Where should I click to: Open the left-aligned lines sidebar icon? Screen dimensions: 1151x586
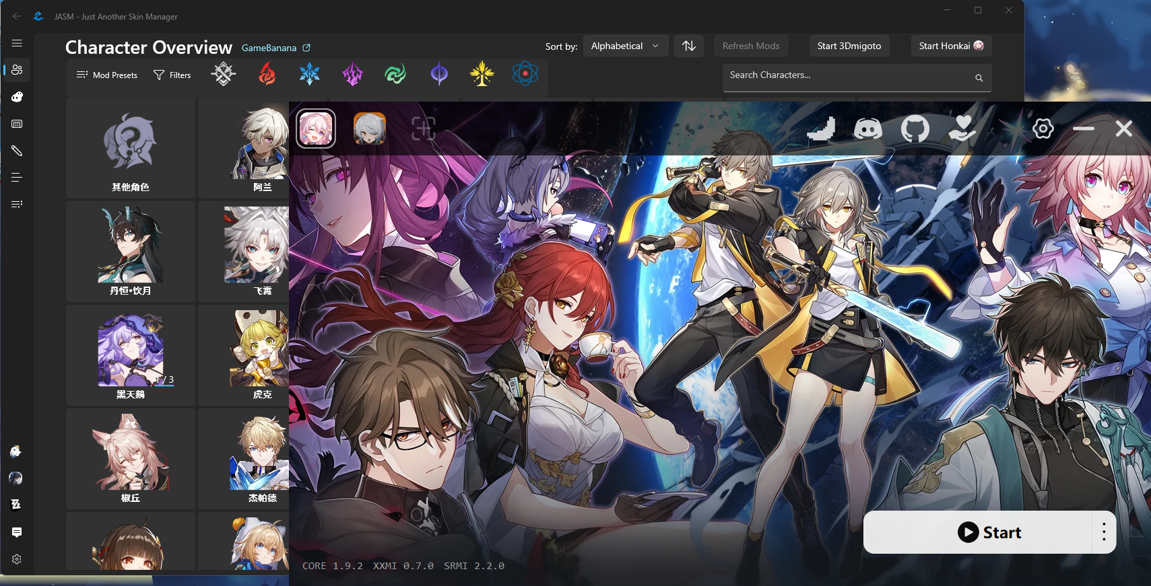click(x=17, y=178)
